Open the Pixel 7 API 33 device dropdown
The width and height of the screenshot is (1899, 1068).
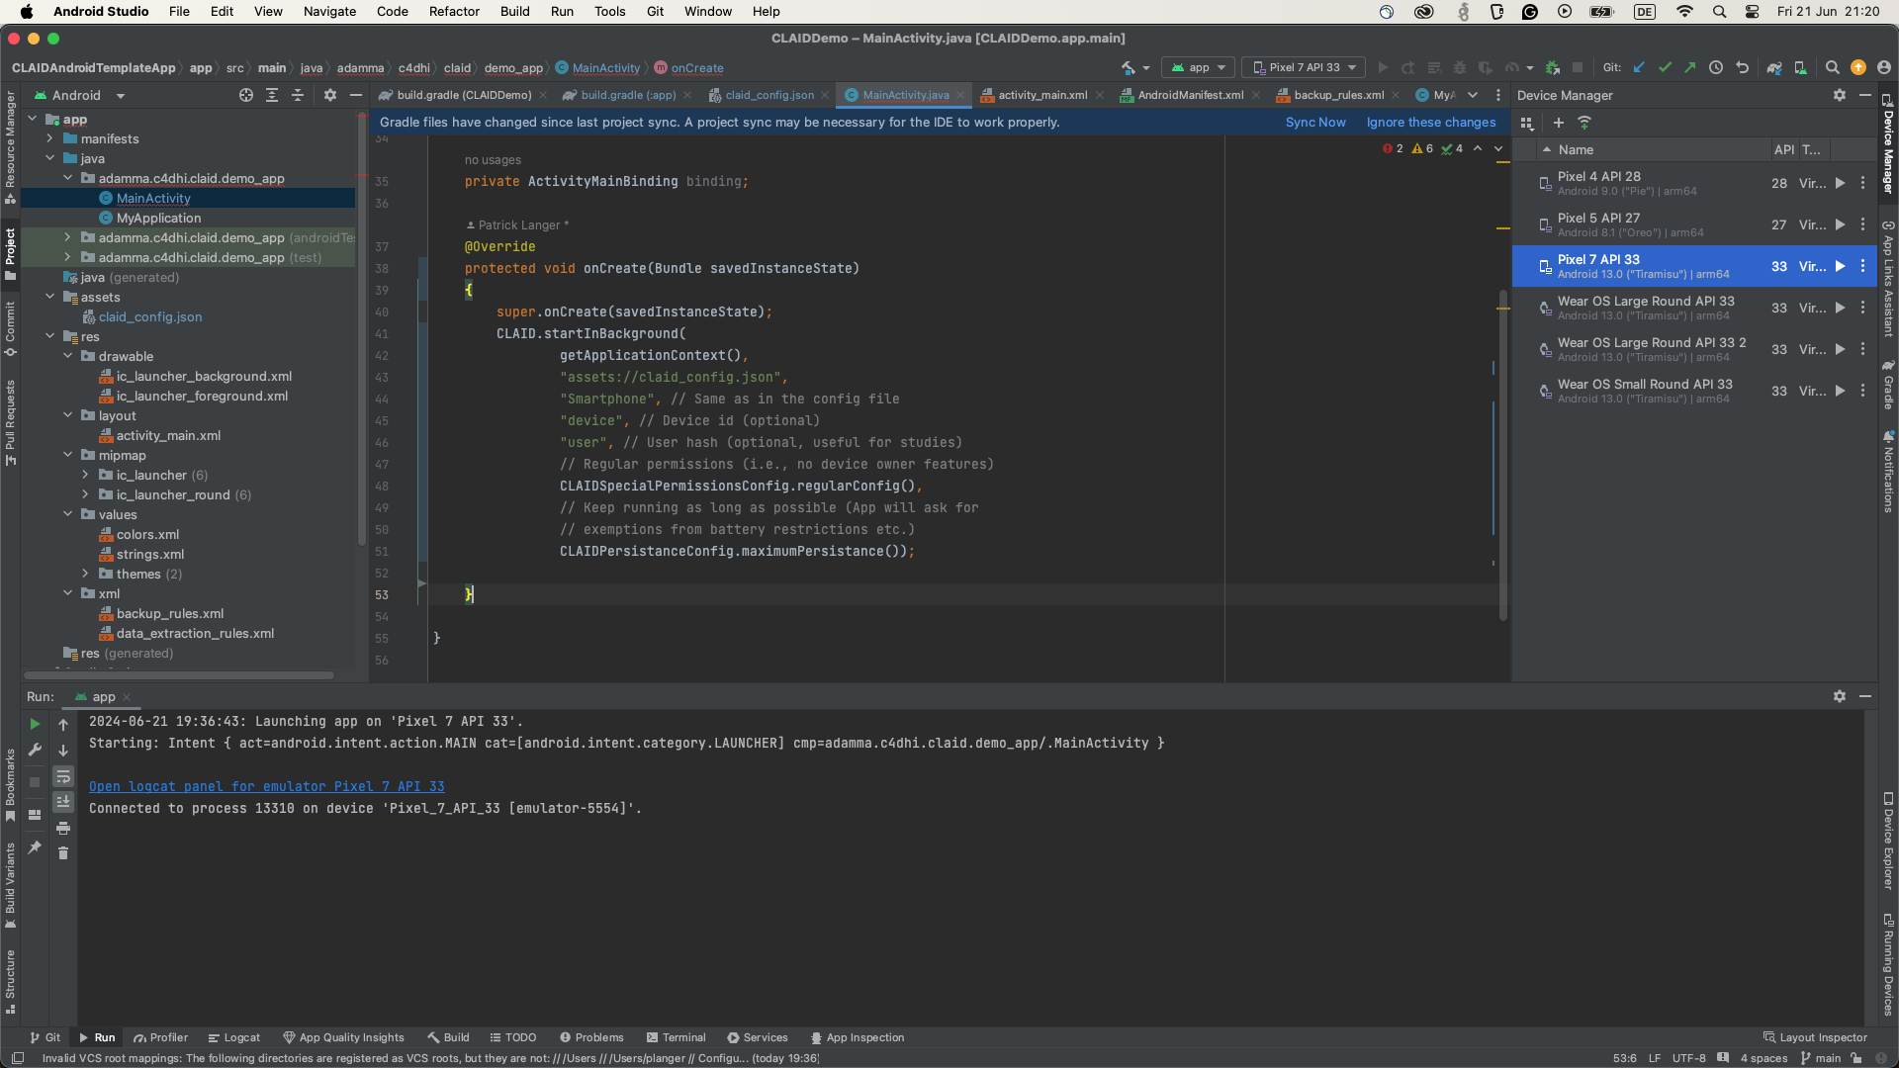click(1304, 68)
